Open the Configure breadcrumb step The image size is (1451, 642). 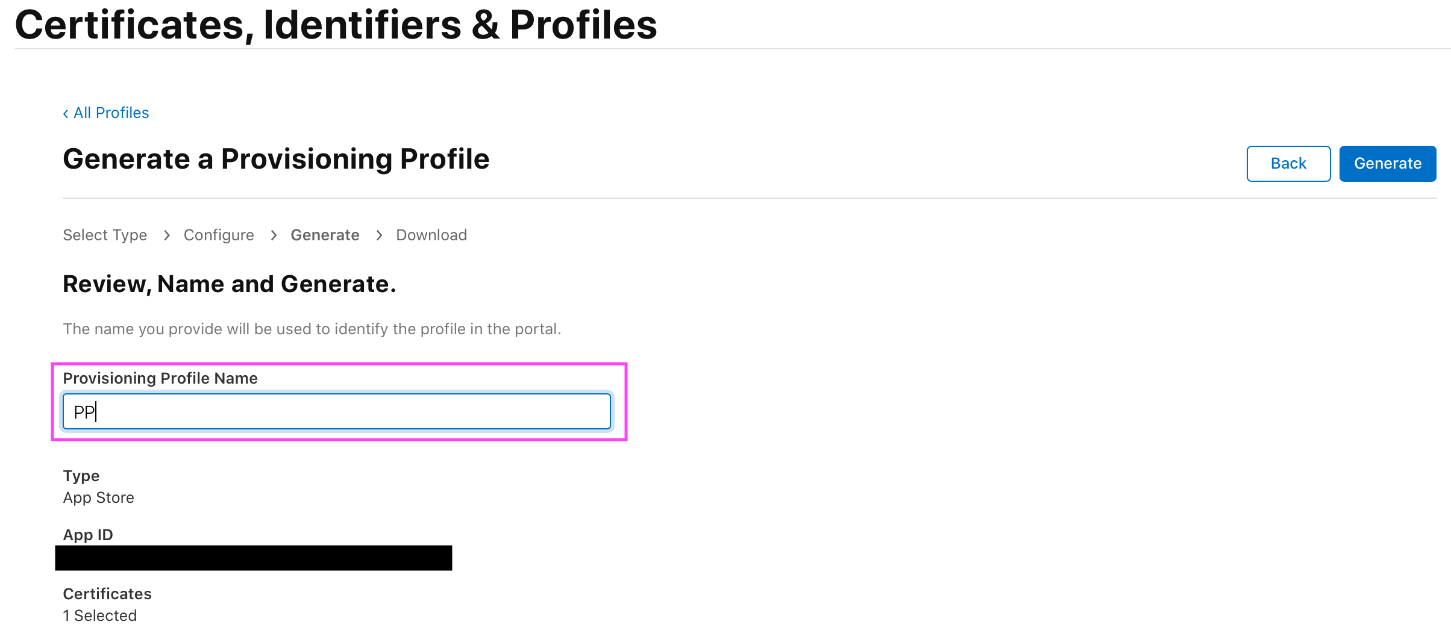(219, 235)
